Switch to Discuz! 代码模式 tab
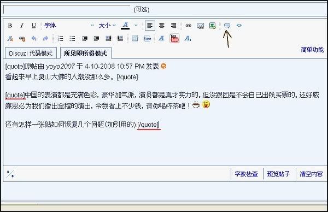This screenshot has height=212, width=328. tap(31, 54)
